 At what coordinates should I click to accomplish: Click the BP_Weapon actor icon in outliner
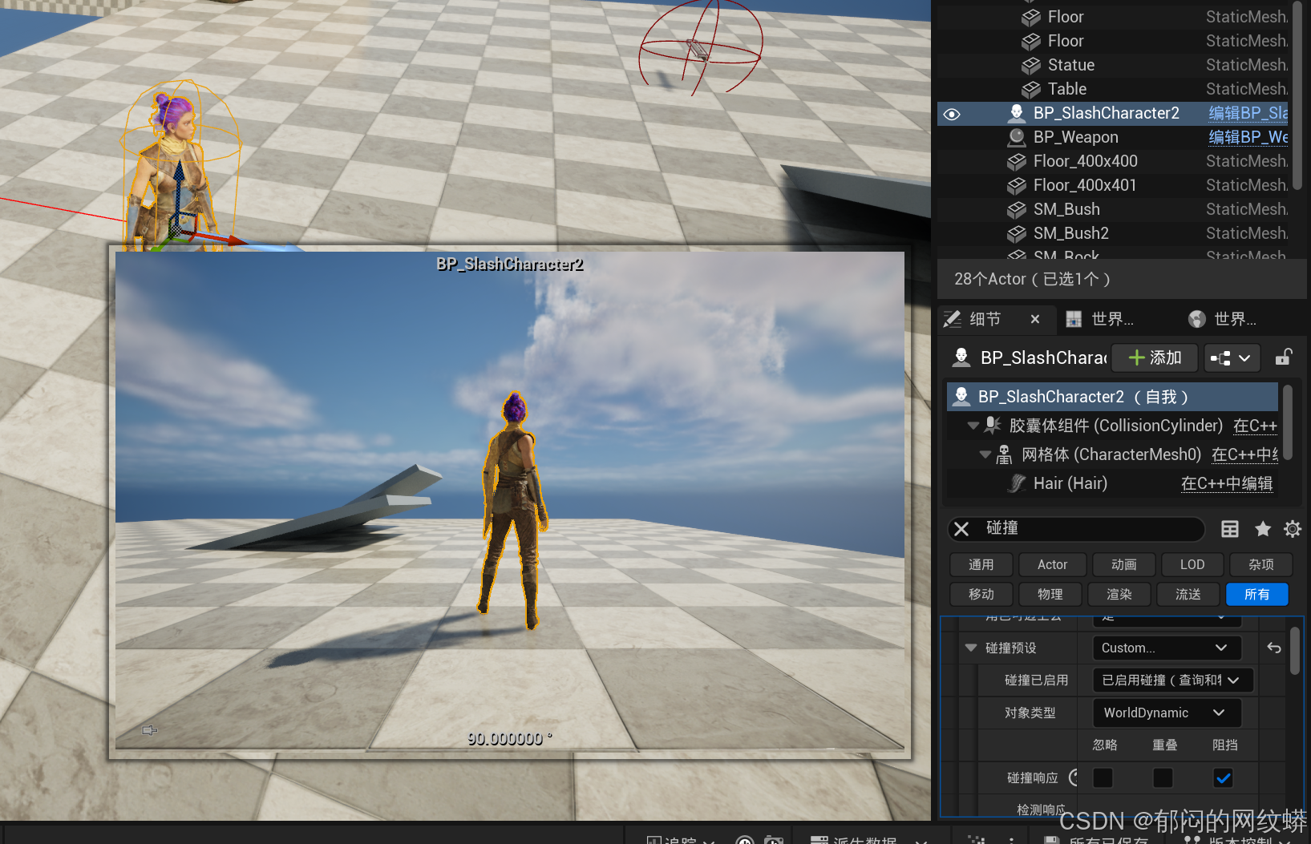point(1017,137)
